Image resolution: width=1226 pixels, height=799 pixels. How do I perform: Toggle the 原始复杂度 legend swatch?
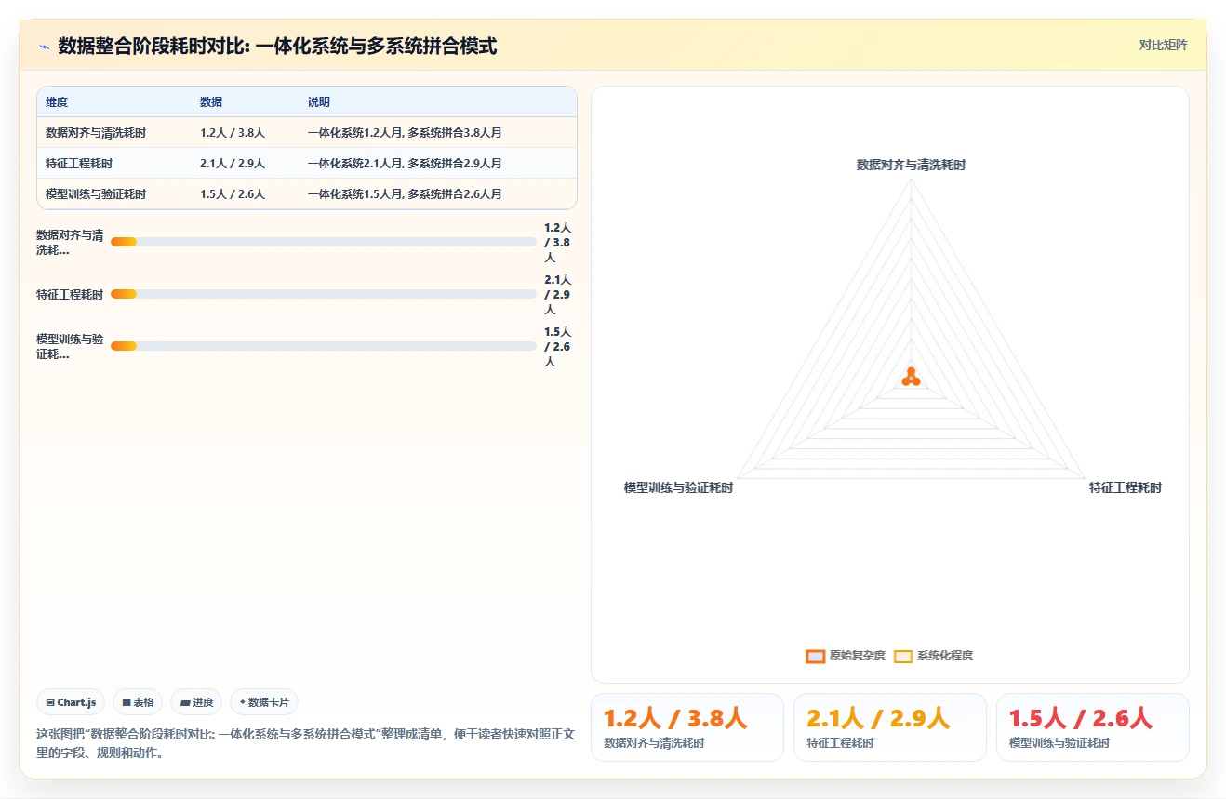pos(816,656)
